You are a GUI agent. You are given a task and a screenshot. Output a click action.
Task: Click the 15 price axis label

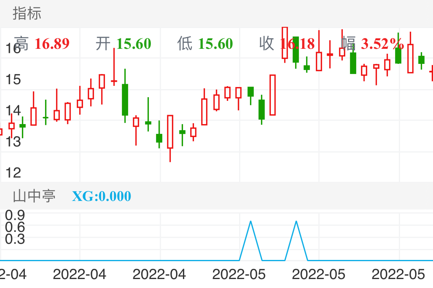(13, 79)
